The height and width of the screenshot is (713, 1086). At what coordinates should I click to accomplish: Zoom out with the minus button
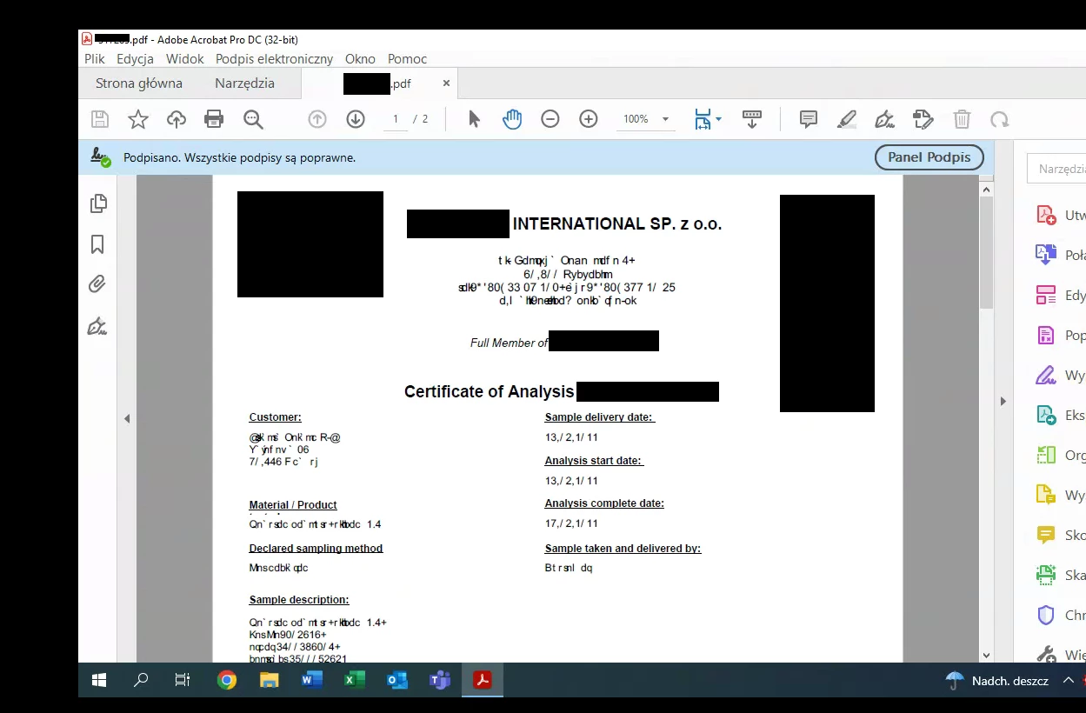coord(550,119)
